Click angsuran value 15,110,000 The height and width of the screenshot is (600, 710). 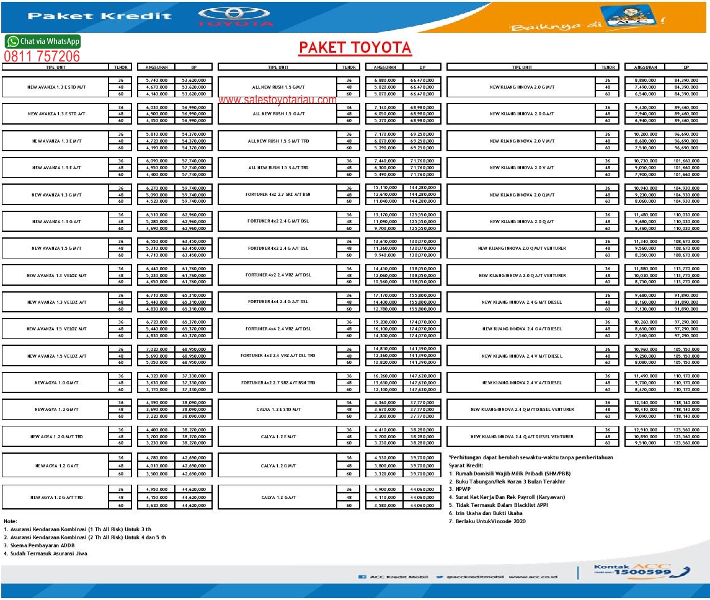[x=385, y=187]
